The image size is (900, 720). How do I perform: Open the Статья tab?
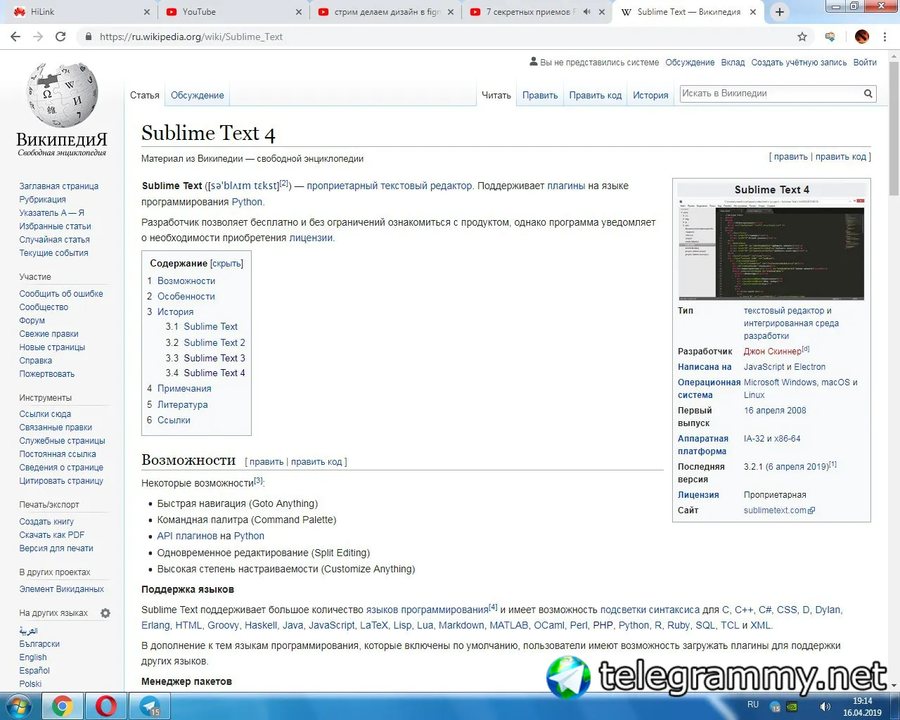tap(145, 95)
